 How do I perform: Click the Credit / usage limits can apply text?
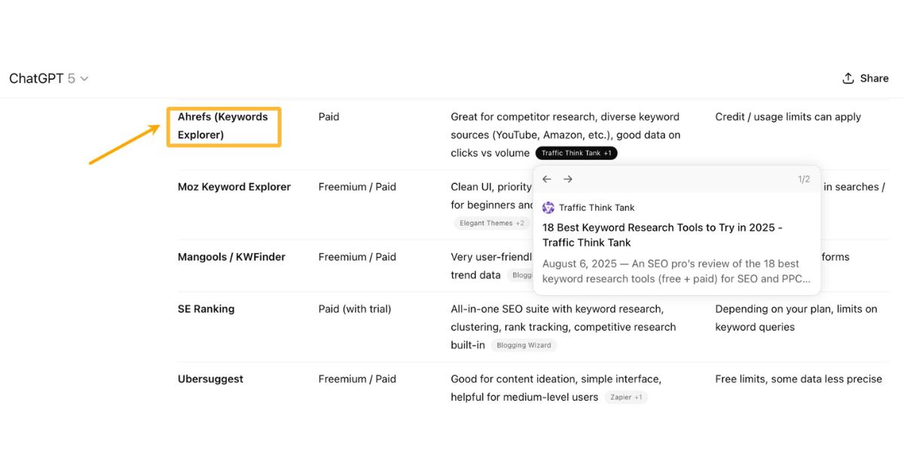click(788, 117)
